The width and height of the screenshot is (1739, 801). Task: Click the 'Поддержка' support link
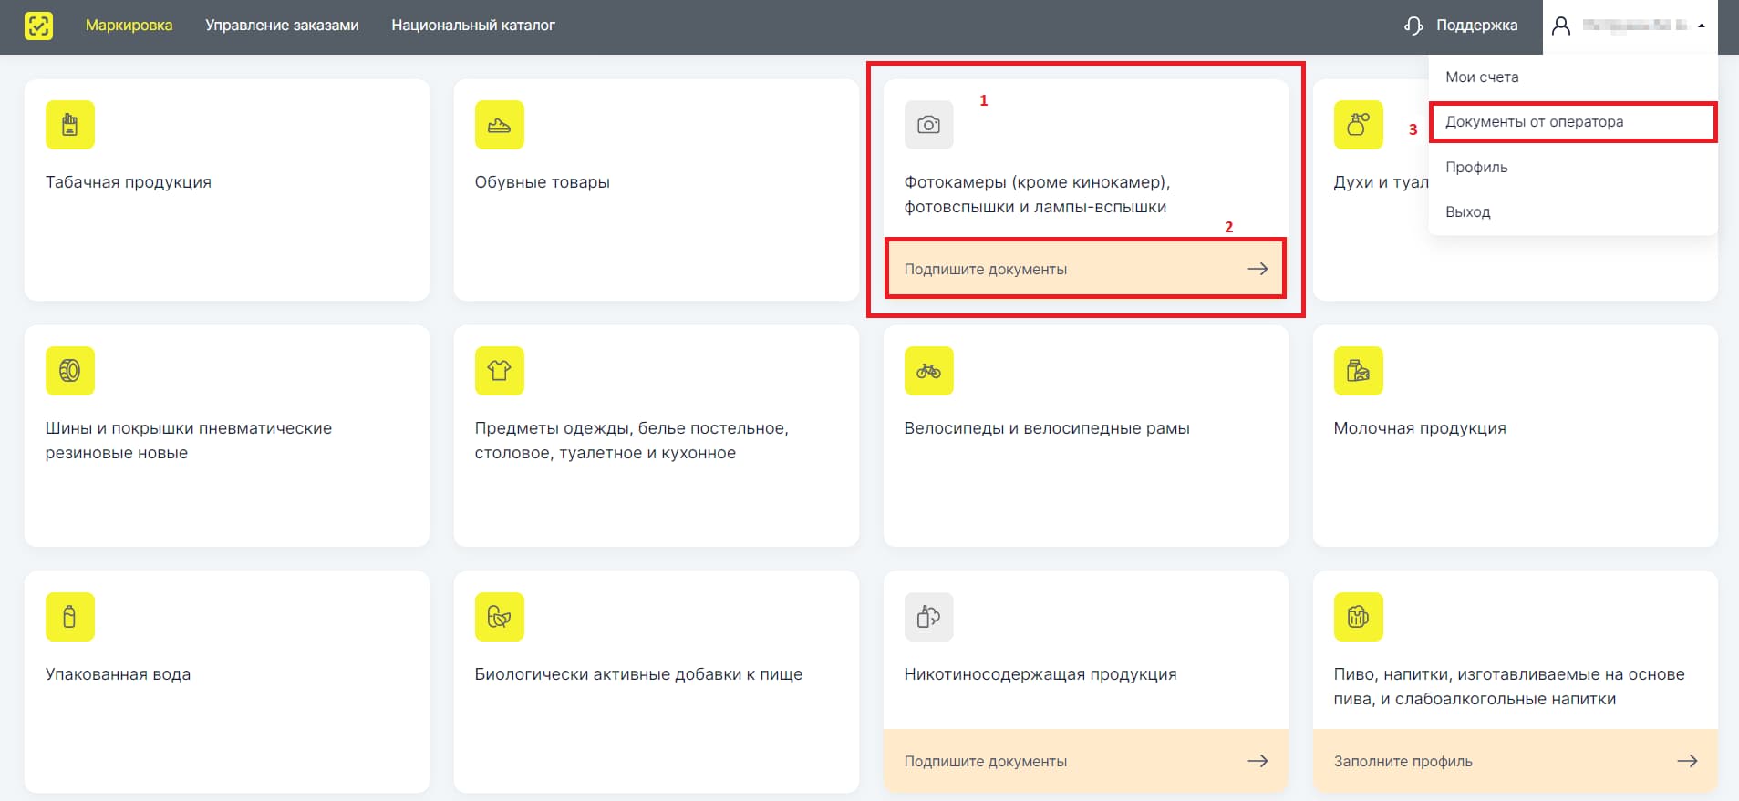[x=1476, y=26]
